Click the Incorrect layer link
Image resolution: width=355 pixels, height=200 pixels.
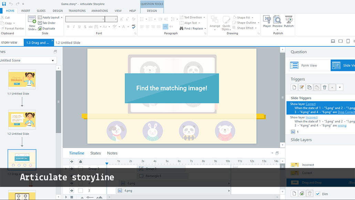311,117
